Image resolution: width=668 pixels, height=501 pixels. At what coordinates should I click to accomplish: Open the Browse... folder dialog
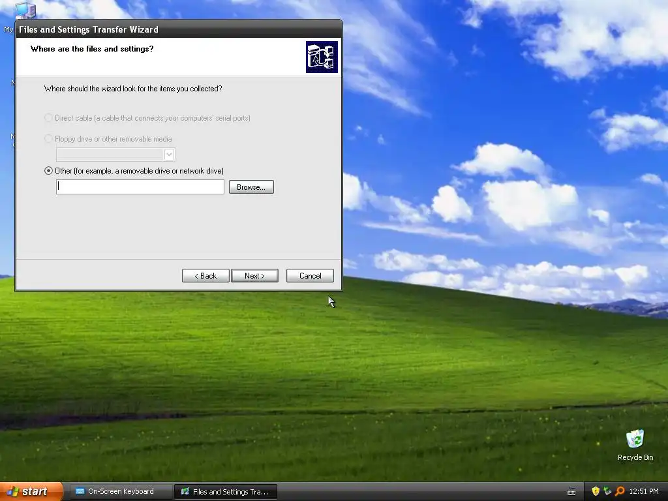[x=251, y=187]
